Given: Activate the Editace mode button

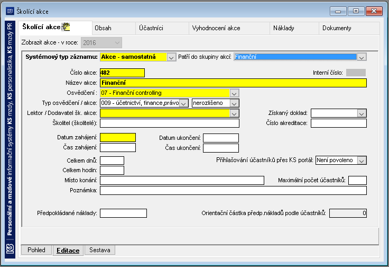Looking at the screenshot, I should pyautogui.click(x=68, y=251).
